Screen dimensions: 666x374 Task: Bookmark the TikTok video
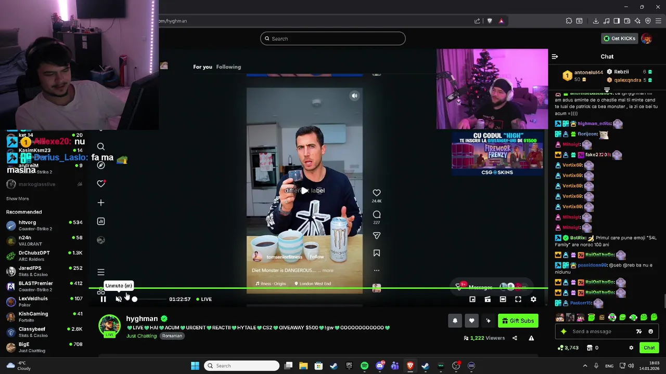377,253
